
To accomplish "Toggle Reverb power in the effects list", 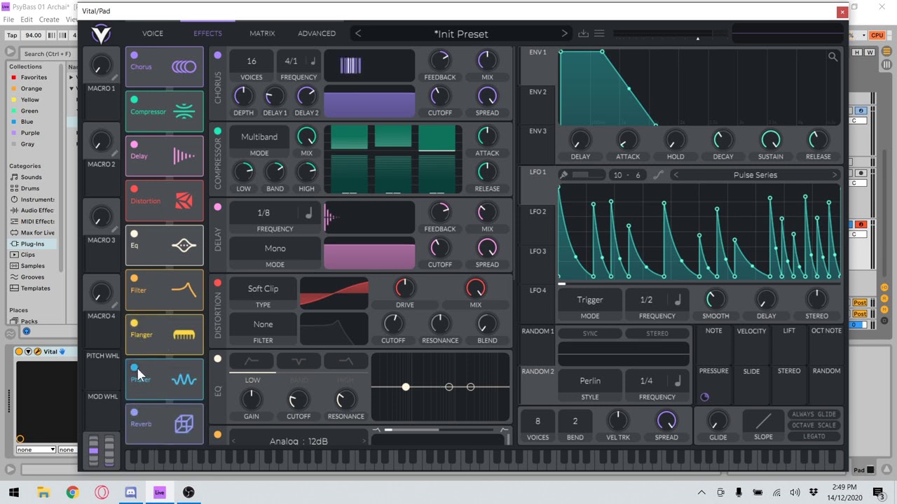I will [134, 412].
